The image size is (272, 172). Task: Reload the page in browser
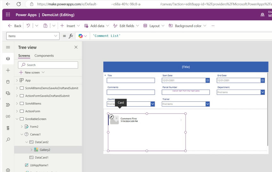(x=19, y=4)
